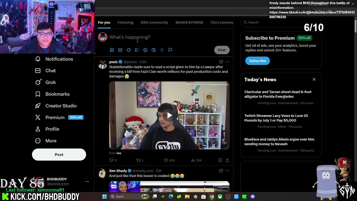The height and width of the screenshot is (201, 357).
Task: Open the image in Xen Shady's post
Action: (x=169, y=186)
